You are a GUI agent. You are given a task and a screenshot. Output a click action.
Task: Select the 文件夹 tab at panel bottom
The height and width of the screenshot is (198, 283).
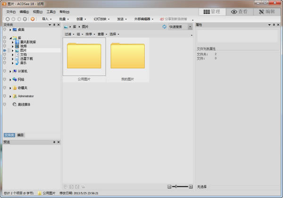pos(9,135)
